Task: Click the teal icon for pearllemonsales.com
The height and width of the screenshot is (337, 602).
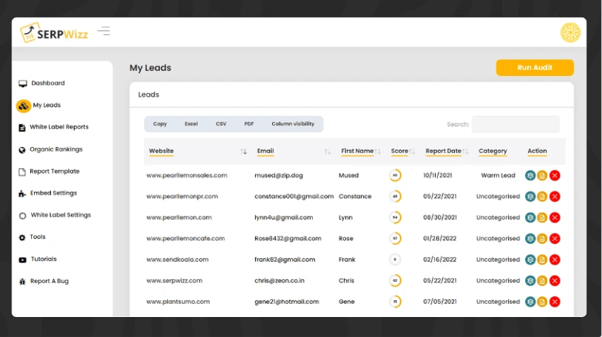Action: (530, 176)
